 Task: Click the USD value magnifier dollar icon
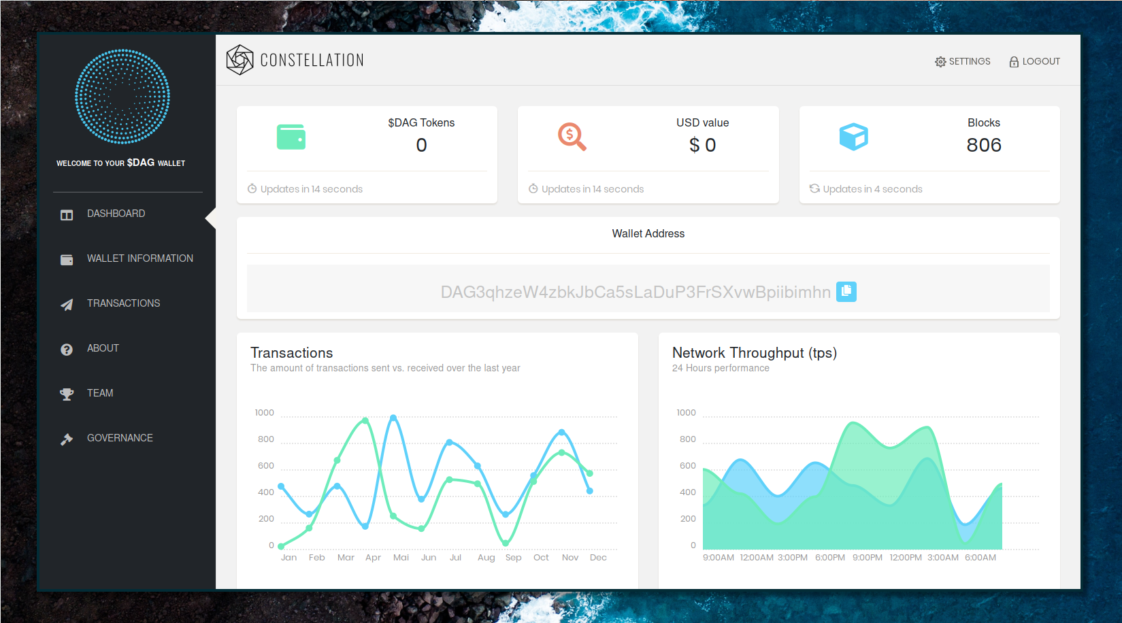click(572, 137)
